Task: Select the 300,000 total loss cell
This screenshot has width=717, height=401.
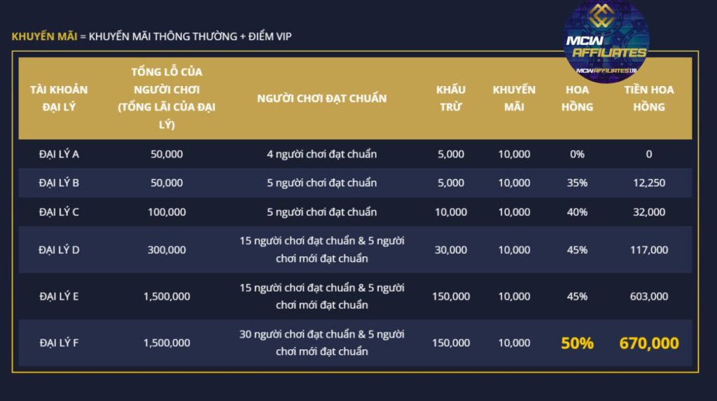Action: 167,250
